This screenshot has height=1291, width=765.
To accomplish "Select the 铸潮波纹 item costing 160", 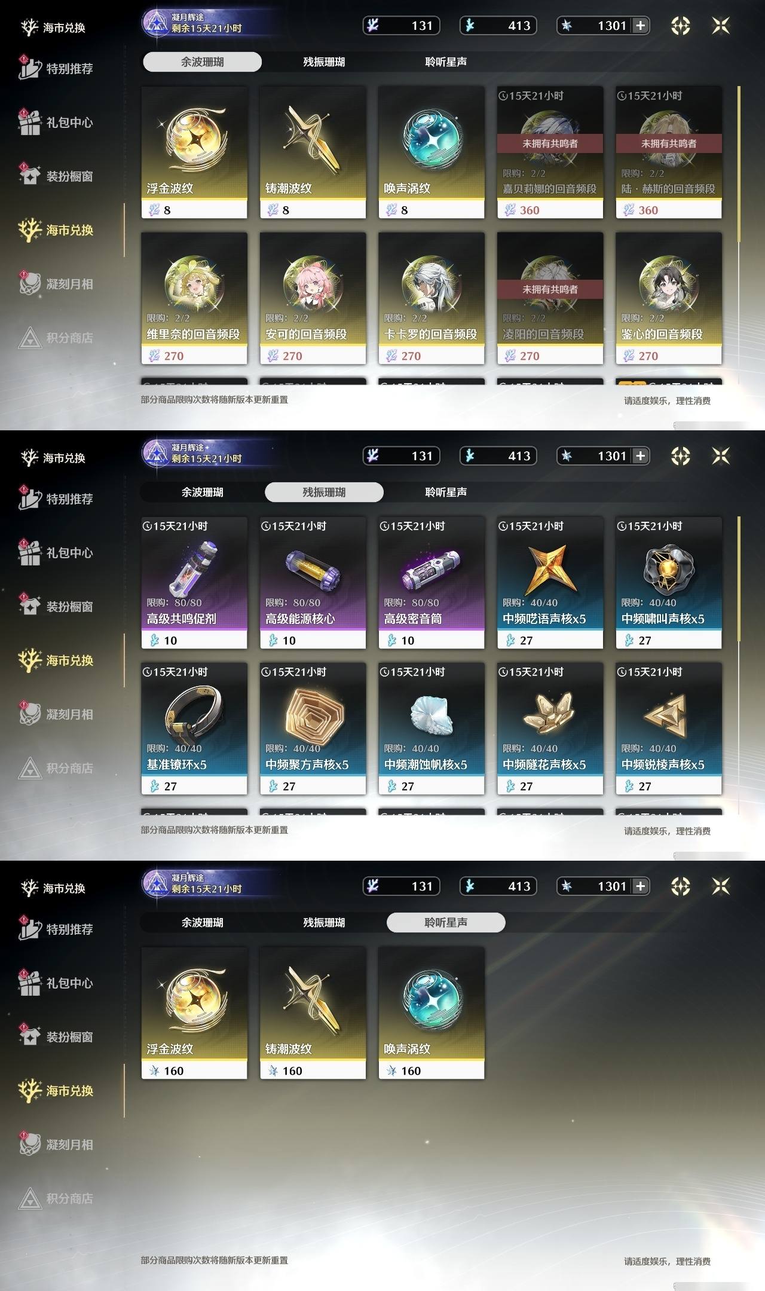I will coord(313,1013).
